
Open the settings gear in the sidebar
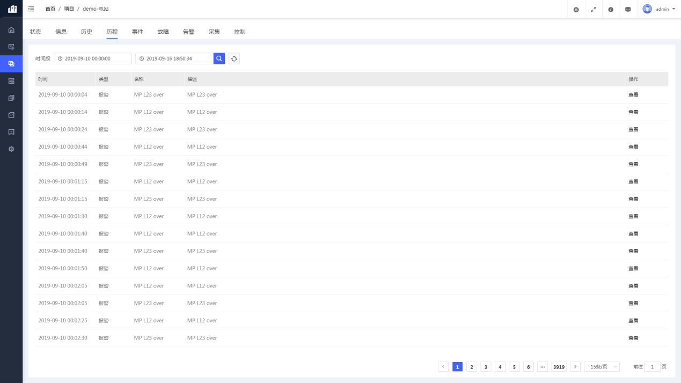point(11,149)
